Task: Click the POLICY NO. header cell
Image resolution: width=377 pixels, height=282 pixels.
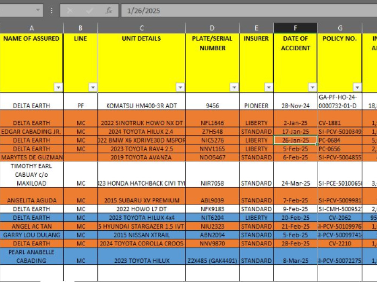Action: coord(340,63)
